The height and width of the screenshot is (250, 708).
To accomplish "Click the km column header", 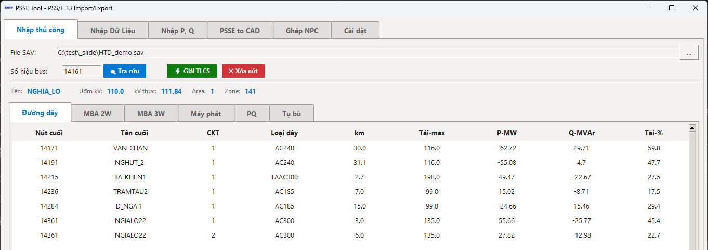I will click(360, 133).
